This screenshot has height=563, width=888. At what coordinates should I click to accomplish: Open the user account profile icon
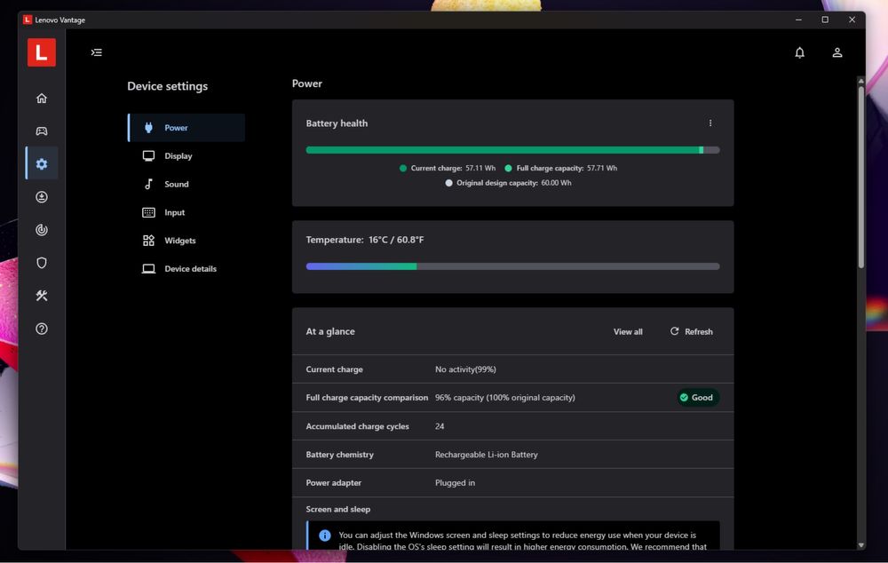pos(837,52)
